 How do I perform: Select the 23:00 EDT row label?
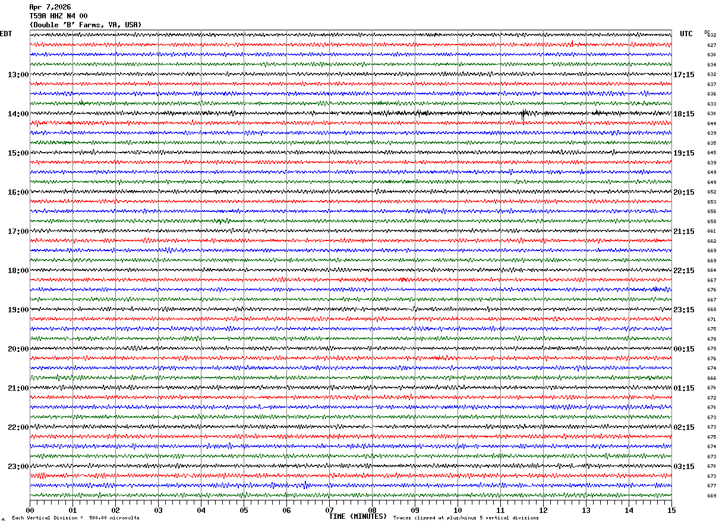[x=18, y=467]
